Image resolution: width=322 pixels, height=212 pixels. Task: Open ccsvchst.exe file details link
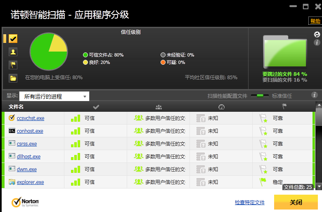click(x=31, y=118)
